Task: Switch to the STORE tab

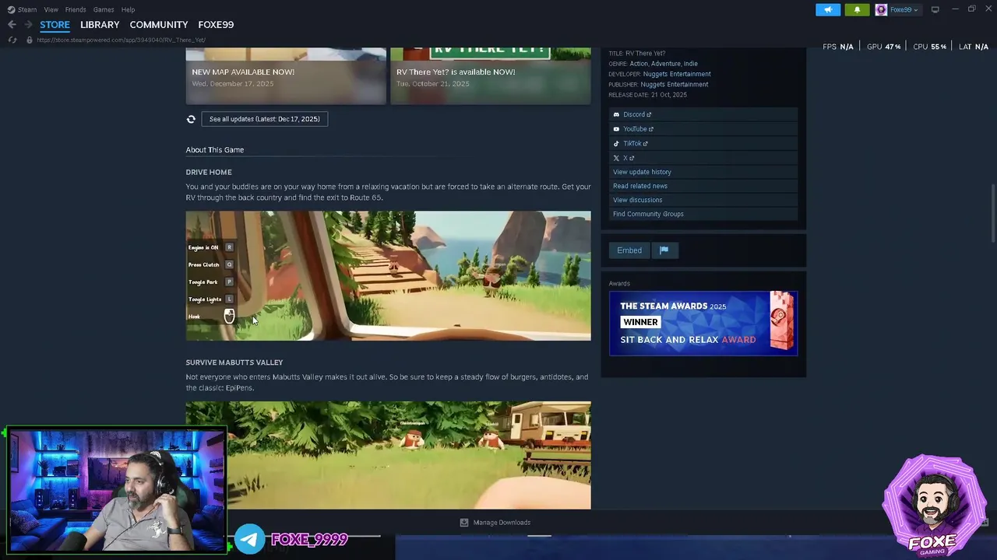Action: pos(55,25)
